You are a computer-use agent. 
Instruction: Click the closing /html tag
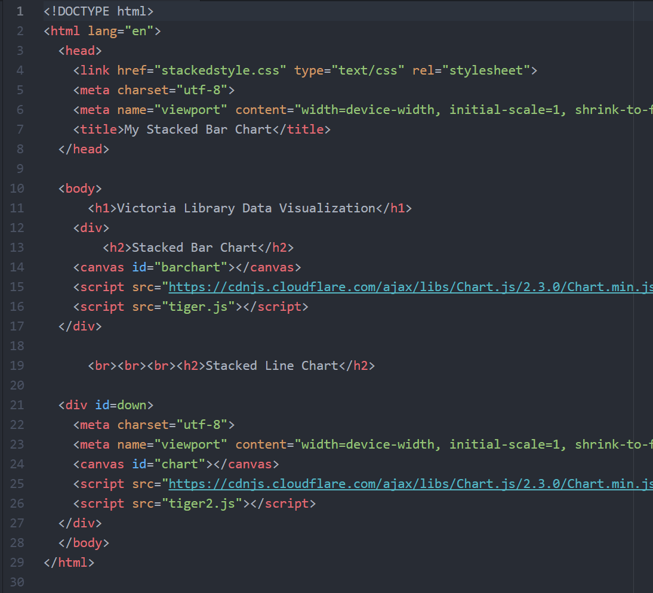69,563
